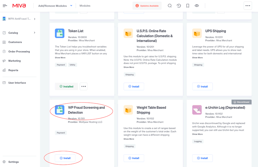
Task: Open the Marketing menu item
Action: tap(15, 61)
